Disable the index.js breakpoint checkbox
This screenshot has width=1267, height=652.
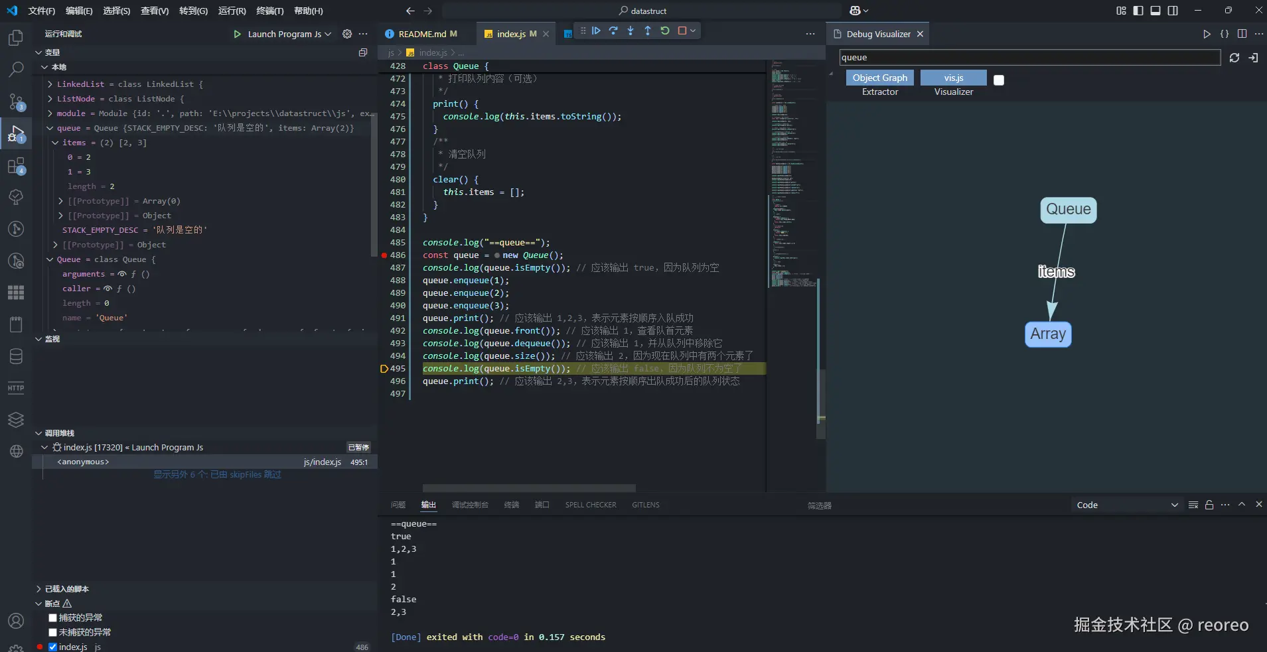[x=53, y=647]
